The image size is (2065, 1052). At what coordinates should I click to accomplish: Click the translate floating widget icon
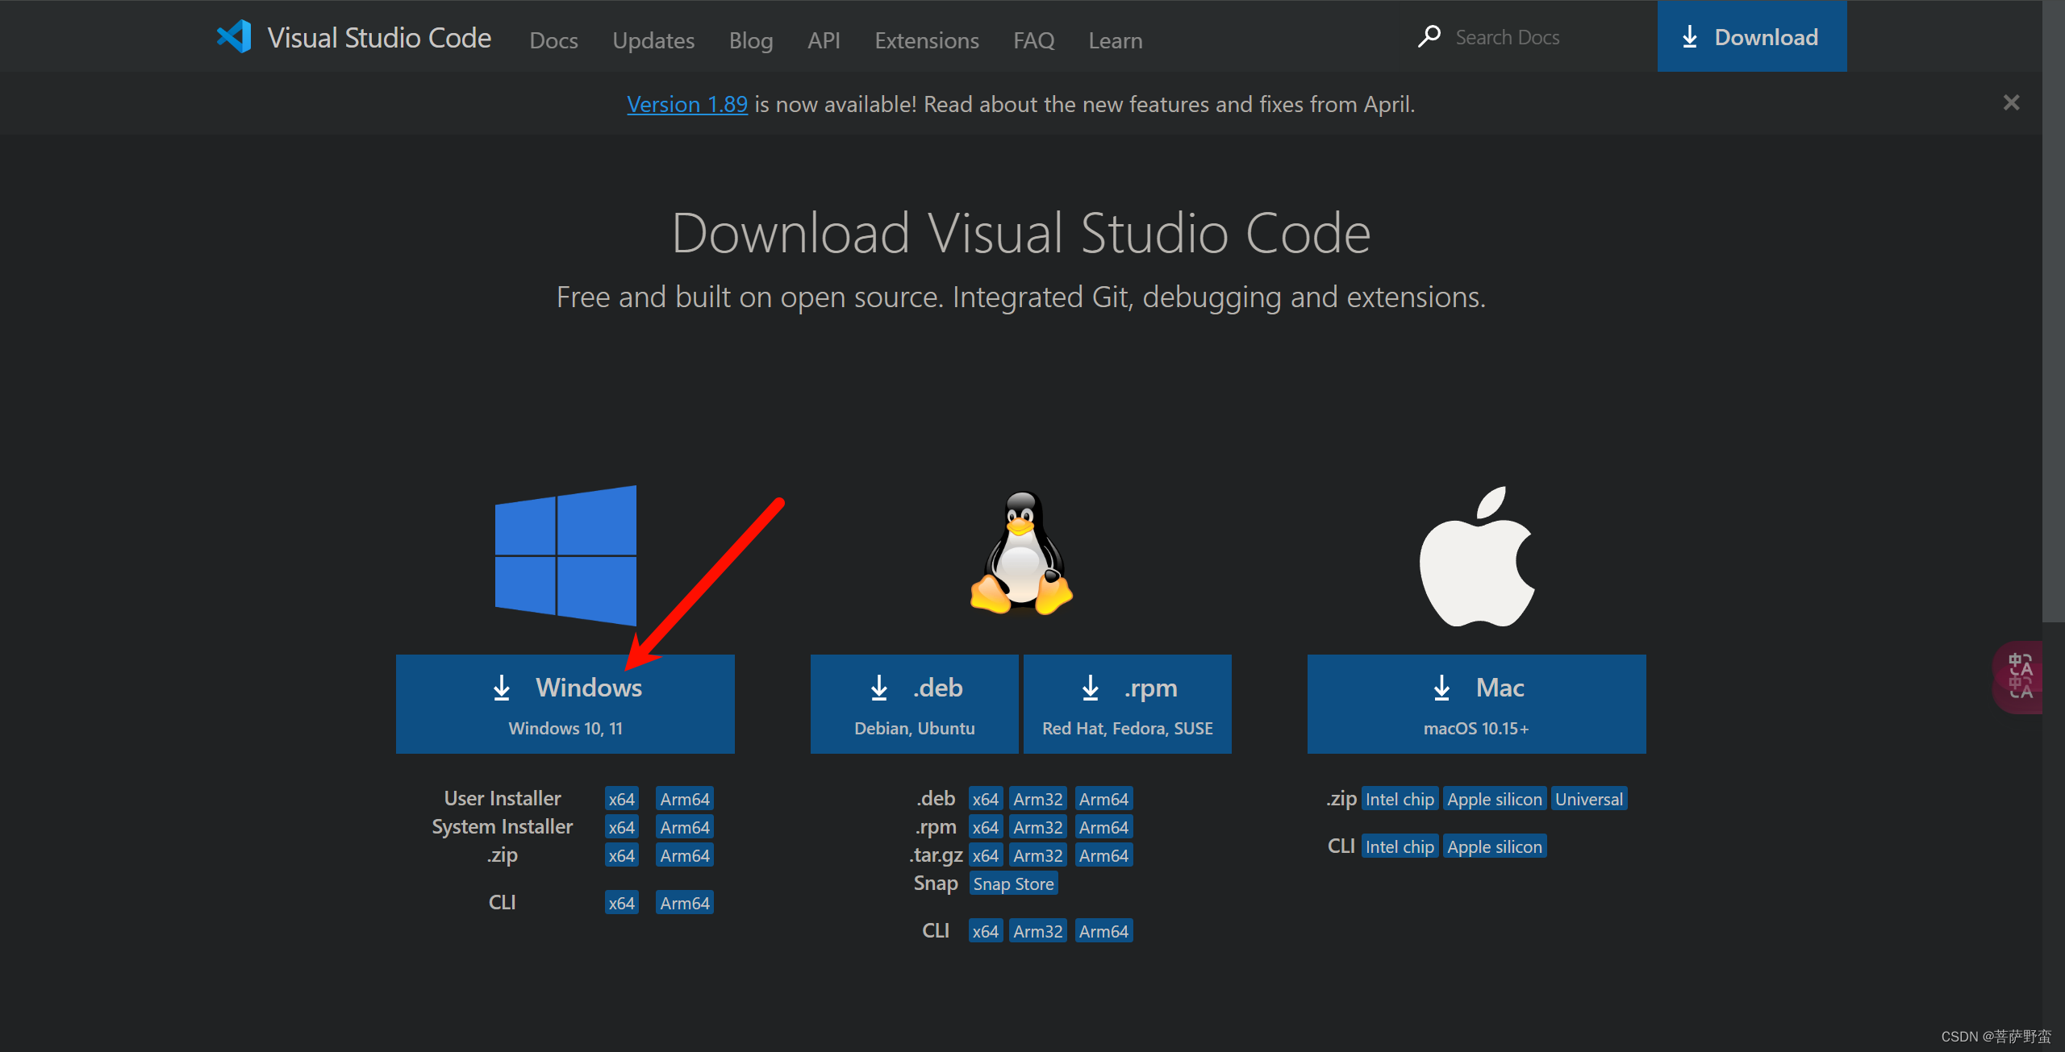tap(2020, 676)
